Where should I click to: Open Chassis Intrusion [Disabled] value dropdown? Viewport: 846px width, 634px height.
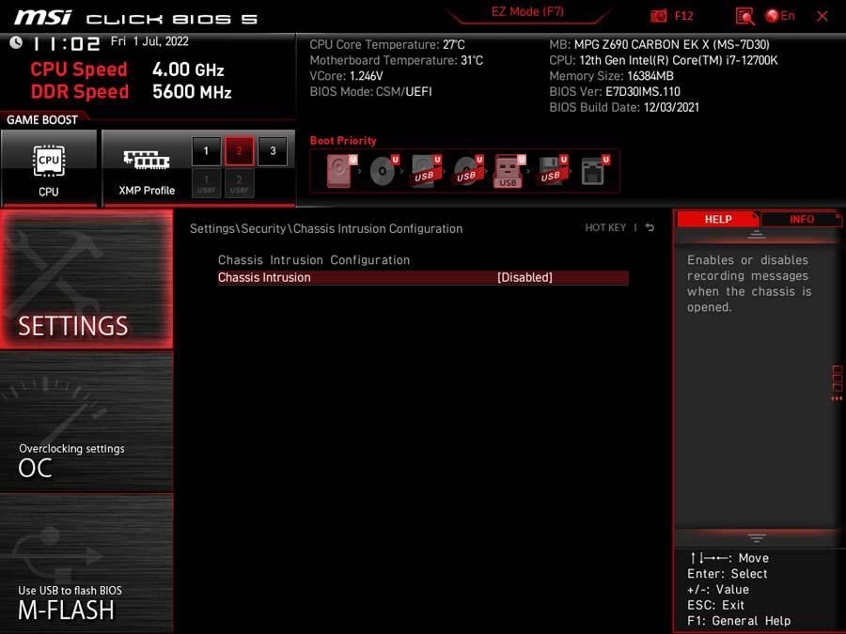(x=525, y=278)
